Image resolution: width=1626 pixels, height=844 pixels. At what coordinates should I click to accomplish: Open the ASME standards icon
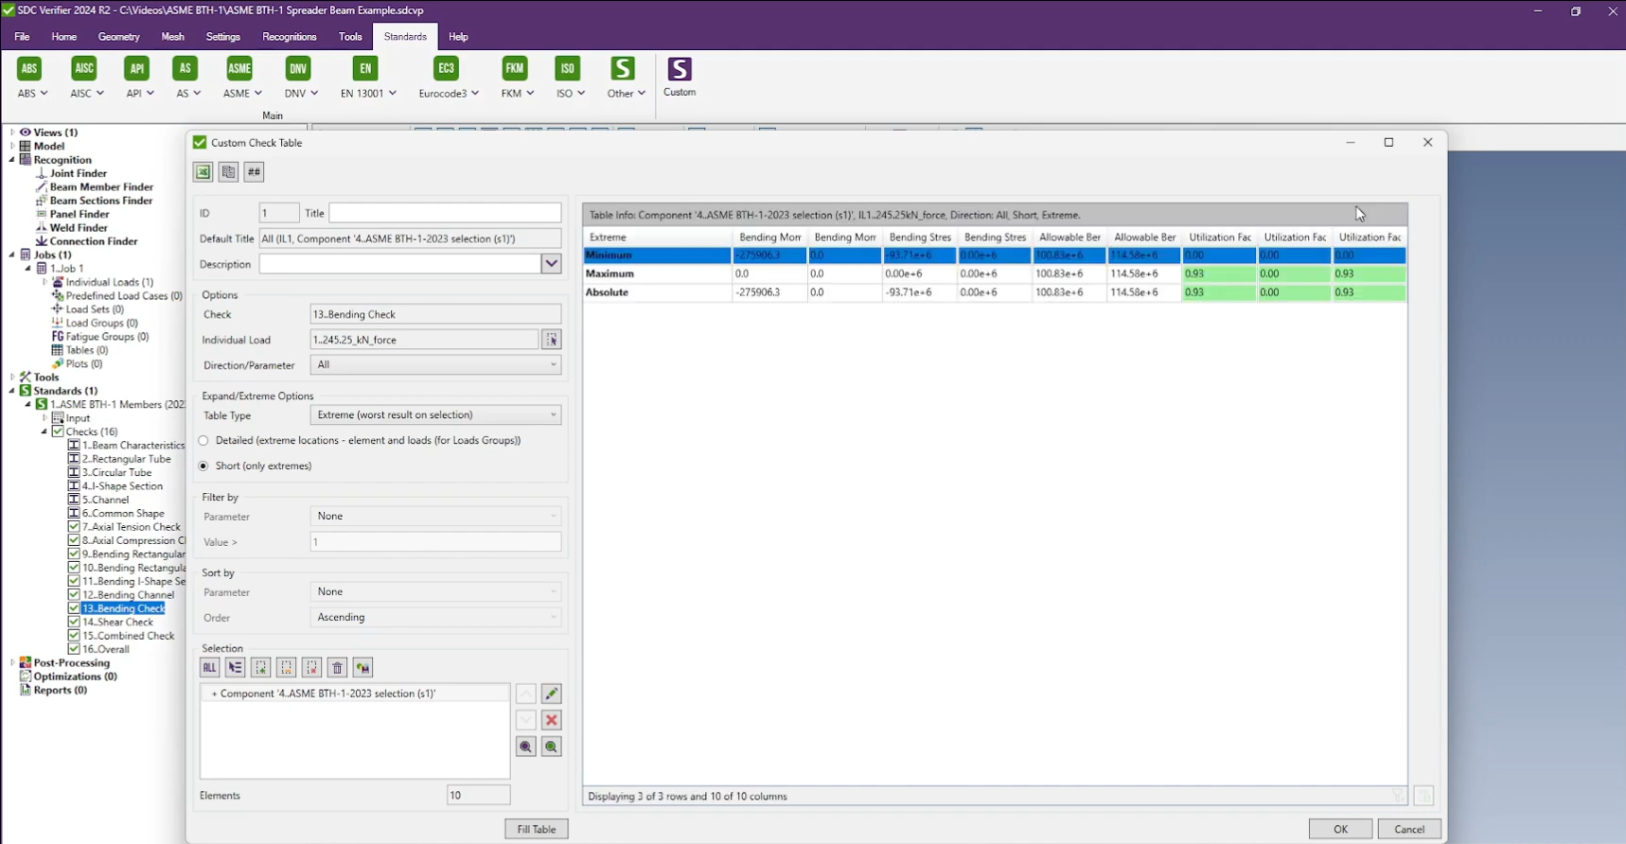tap(239, 68)
